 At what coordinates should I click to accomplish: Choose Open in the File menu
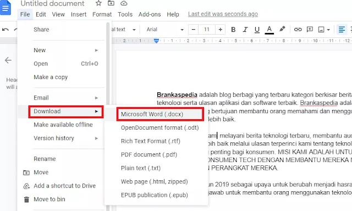click(62, 64)
